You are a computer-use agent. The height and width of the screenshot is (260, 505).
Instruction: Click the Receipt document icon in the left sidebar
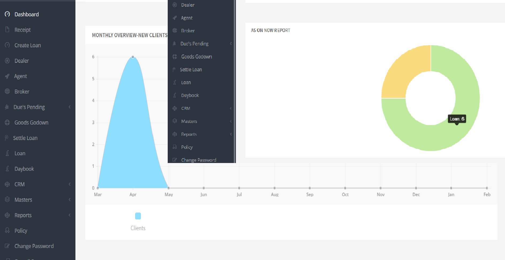pos(7,30)
